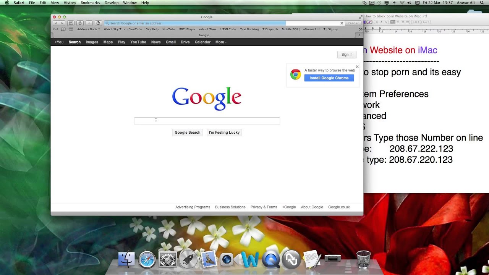This screenshot has width=489, height=275.
Task: Open Mail stamp icon in Dock
Action: coord(209,260)
